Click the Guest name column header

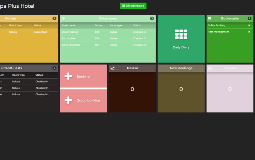coord(68,25)
